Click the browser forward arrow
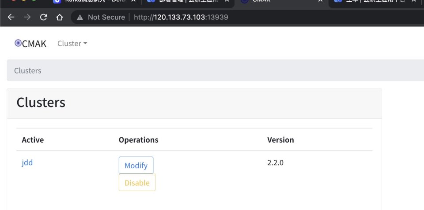Image resolution: width=424 pixels, height=210 pixels. [x=27, y=17]
